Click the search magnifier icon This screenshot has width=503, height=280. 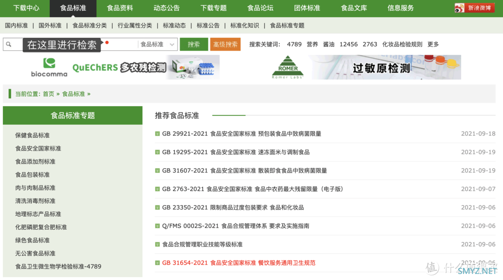pyautogui.click(x=9, y=44)
